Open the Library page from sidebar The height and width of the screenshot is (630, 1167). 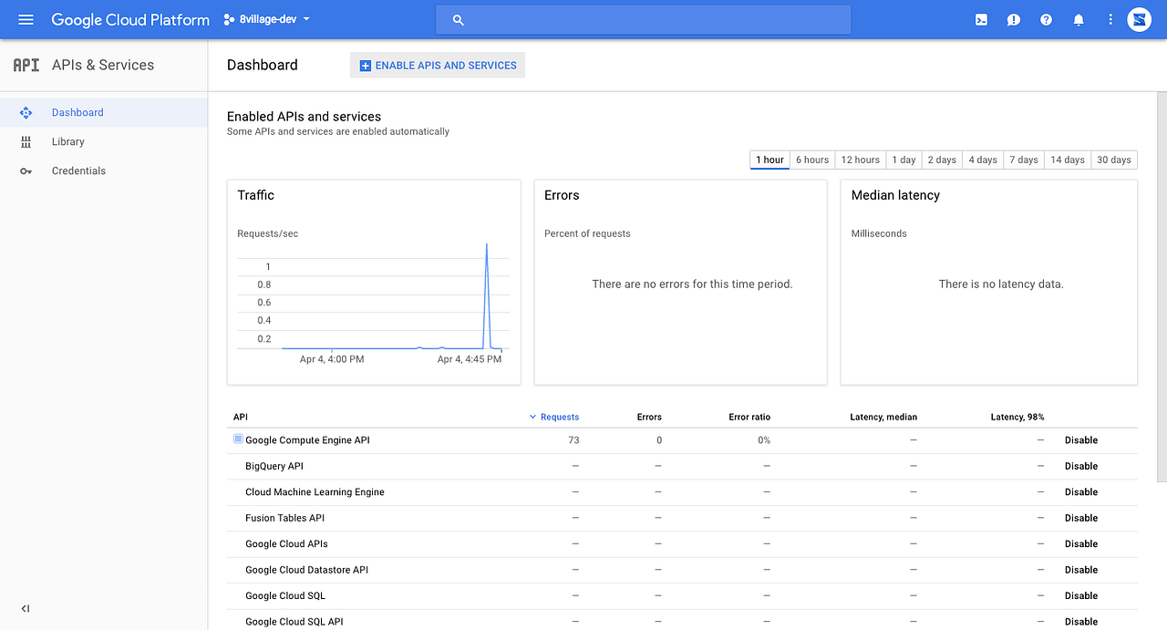67,141
